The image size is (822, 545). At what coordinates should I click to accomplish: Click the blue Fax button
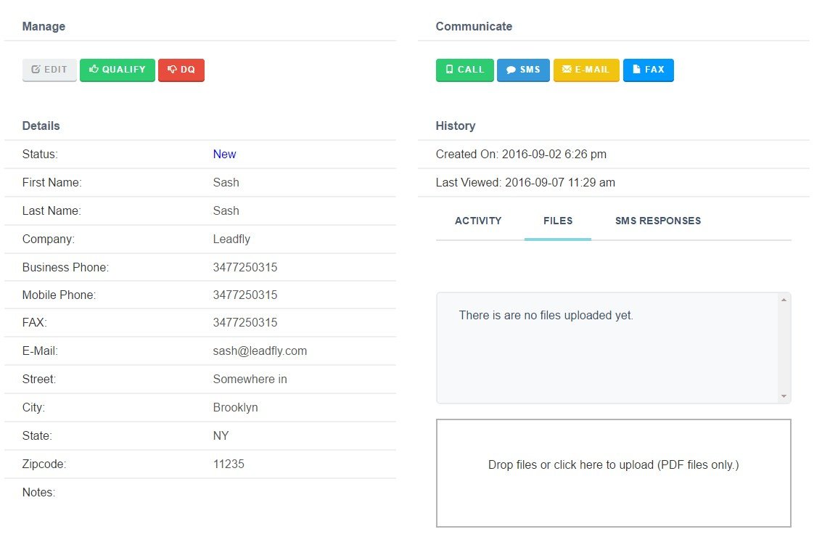[x=649, y=70]
